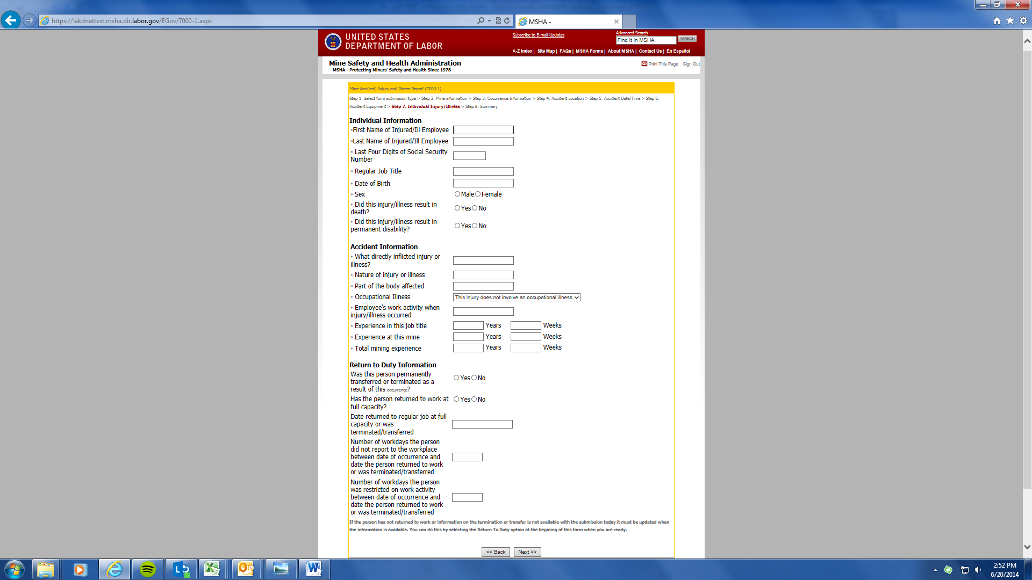Open Occupational Illness dropdown

coord(516,297)
